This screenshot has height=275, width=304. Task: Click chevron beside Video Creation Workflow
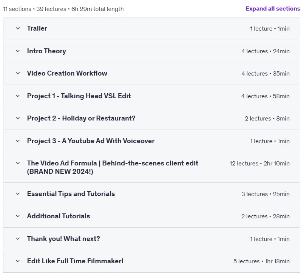click(x=18, y=73)
